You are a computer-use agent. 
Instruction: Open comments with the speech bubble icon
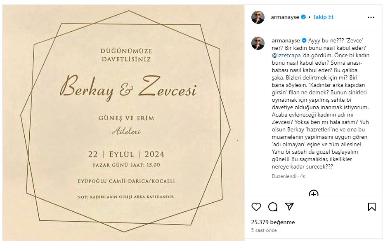click(x=272, y=207)
